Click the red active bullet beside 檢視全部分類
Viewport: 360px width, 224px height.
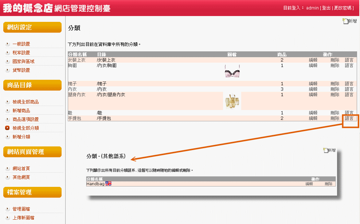7,128
